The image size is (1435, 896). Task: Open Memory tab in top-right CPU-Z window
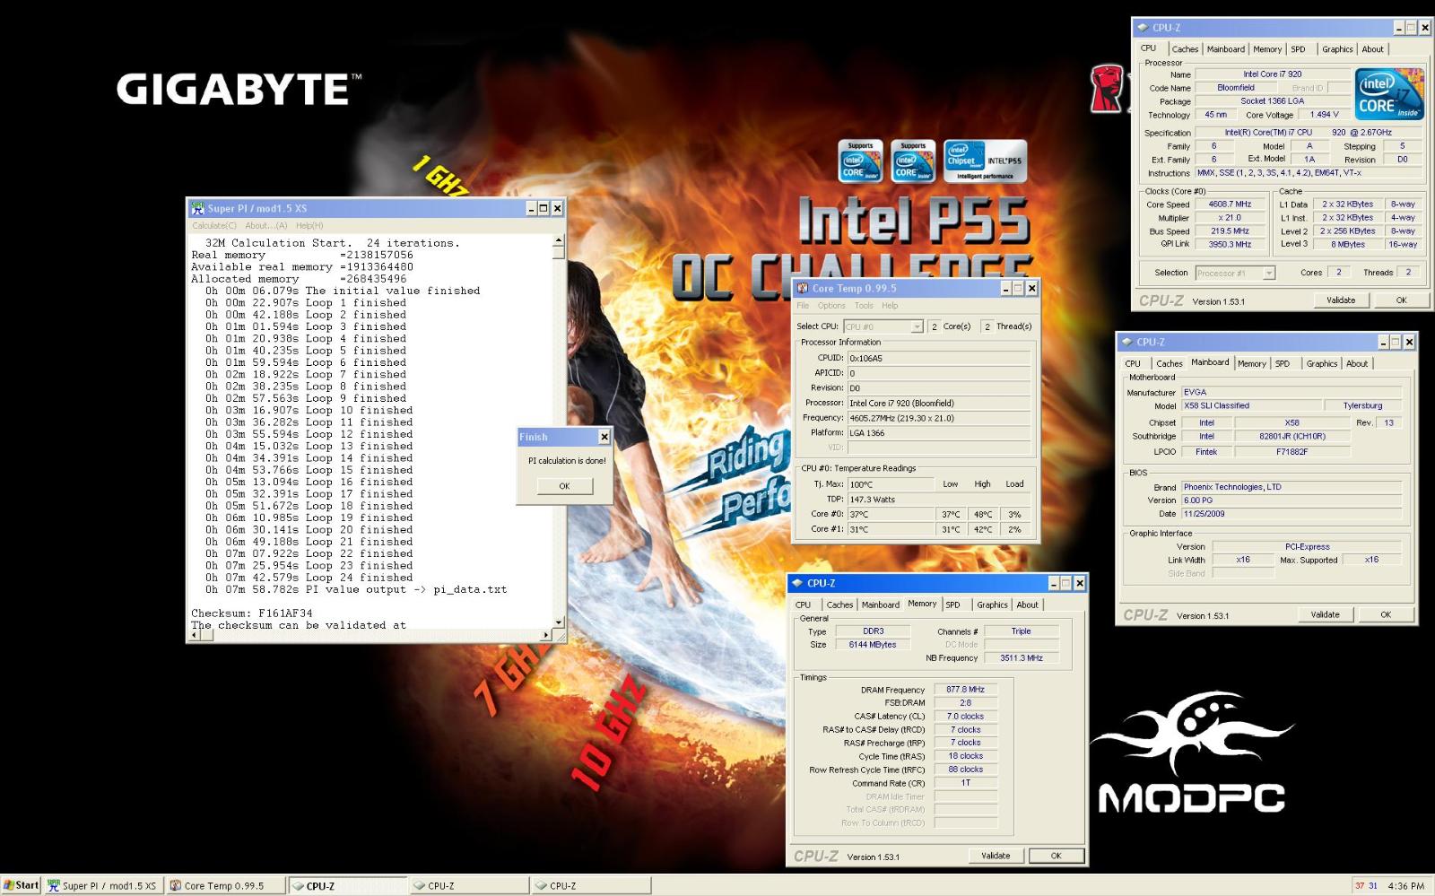(x=1267, y=49)
